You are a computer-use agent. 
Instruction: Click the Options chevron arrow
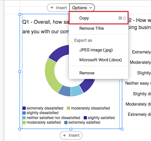click(91, 8)
